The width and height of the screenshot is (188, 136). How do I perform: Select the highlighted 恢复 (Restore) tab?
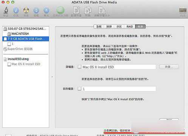(x=140, y=26)
